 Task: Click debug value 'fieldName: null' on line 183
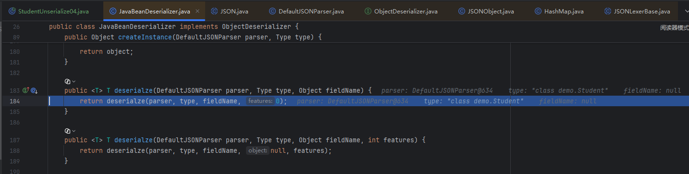[652, 90]
